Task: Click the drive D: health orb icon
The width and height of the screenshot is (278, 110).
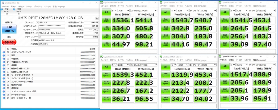Action: coord(2,9)
